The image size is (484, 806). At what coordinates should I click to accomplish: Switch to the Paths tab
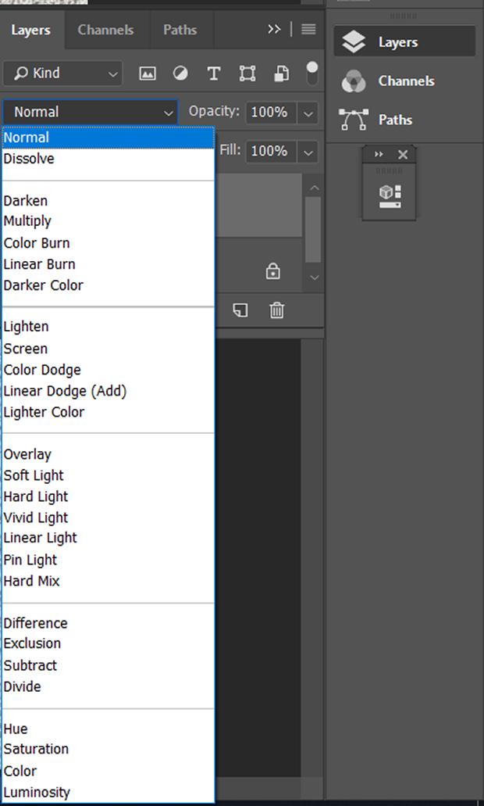point(180,30)
